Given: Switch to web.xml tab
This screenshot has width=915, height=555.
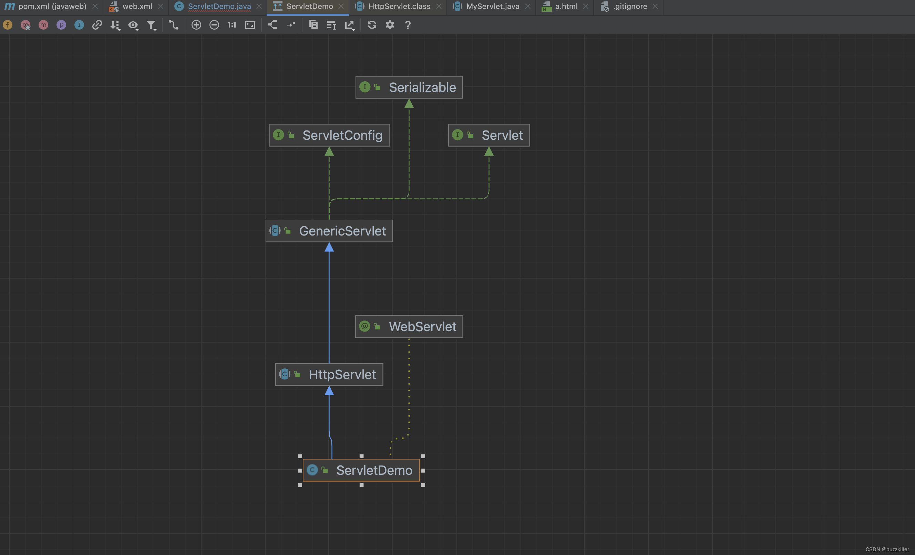Looking at the screenshot, I should 137,6.
